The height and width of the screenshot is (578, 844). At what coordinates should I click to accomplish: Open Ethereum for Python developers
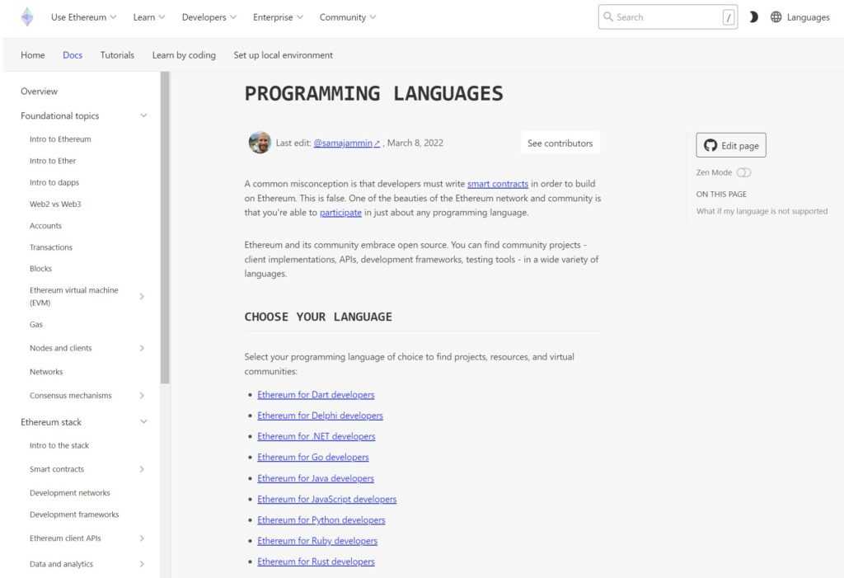pyautogui.click(x=321, y=519)
